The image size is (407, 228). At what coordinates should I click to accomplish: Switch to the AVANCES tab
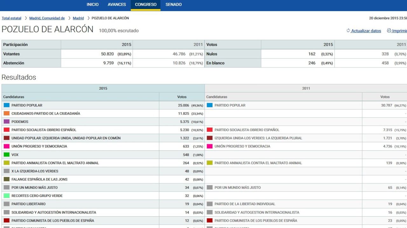117,5
